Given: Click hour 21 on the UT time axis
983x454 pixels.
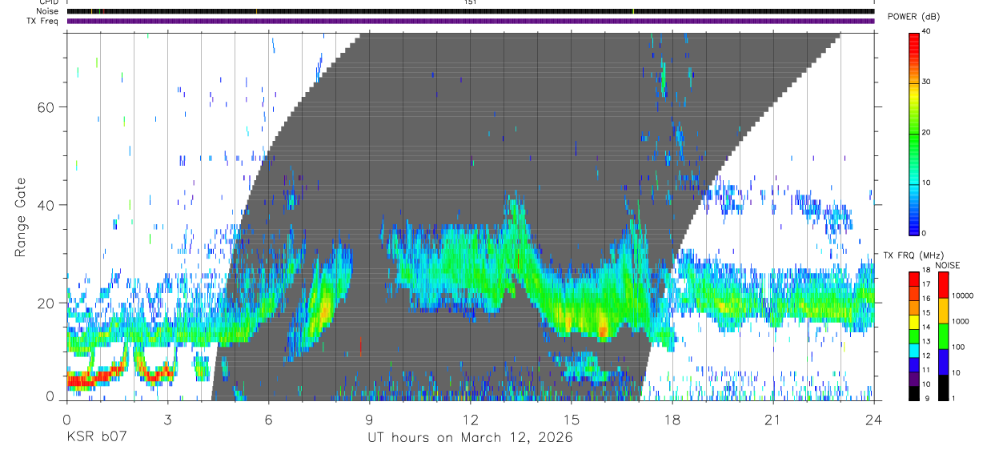Looking at the screenshot, I should pyautogui.click(x=772, y=418).
